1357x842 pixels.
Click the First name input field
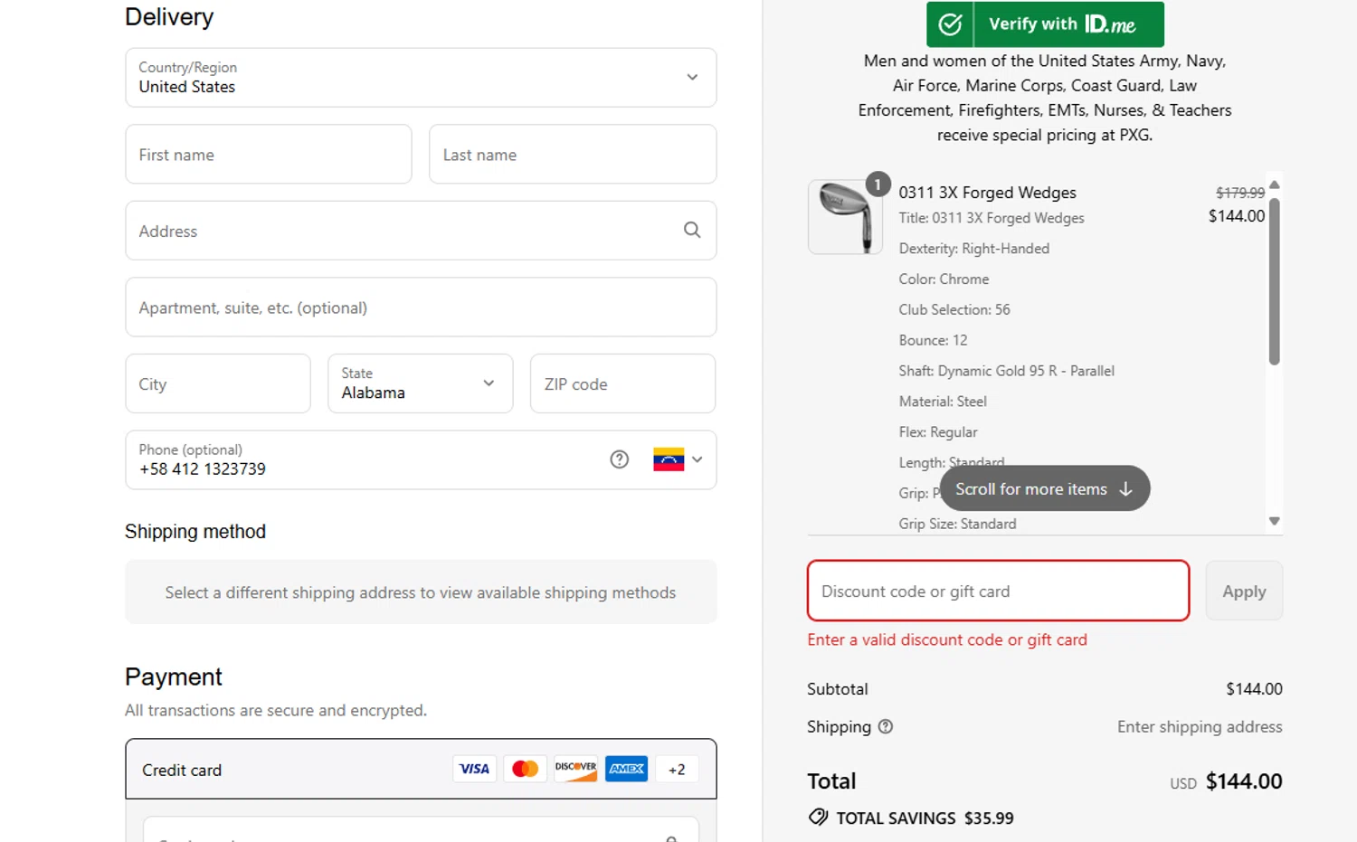click(269, 155)
